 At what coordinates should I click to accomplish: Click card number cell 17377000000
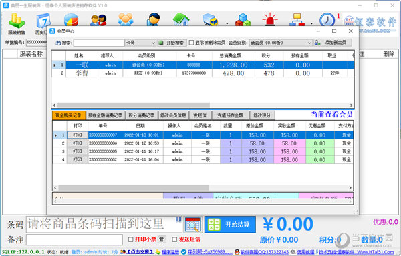pyautogui.click(x=194, y=73)
